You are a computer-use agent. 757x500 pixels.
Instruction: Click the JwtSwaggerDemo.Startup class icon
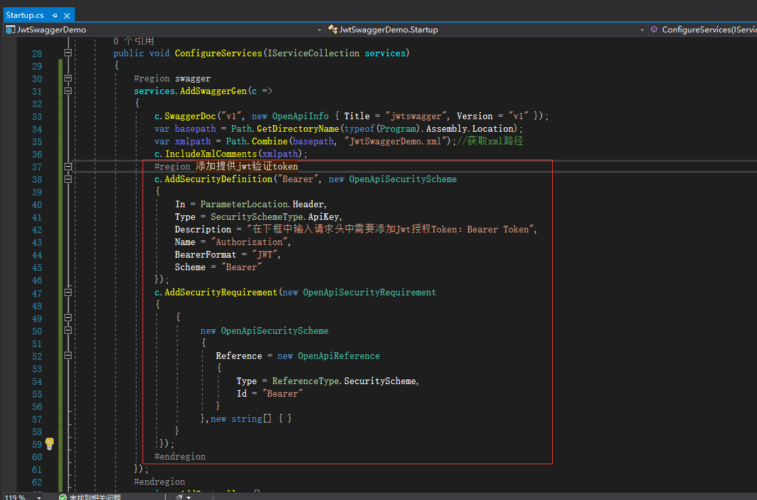pos(333,30)
